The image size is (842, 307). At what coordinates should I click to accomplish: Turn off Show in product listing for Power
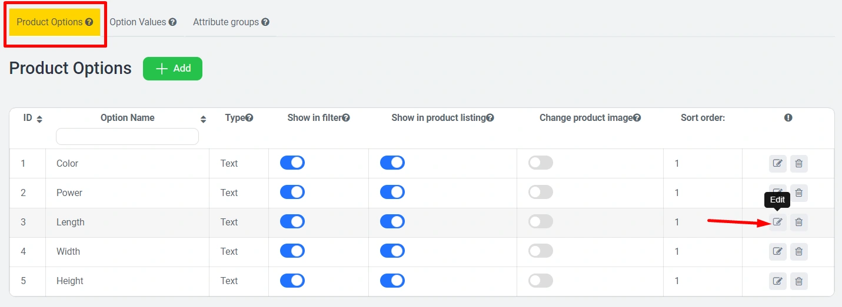pos(392,192)
